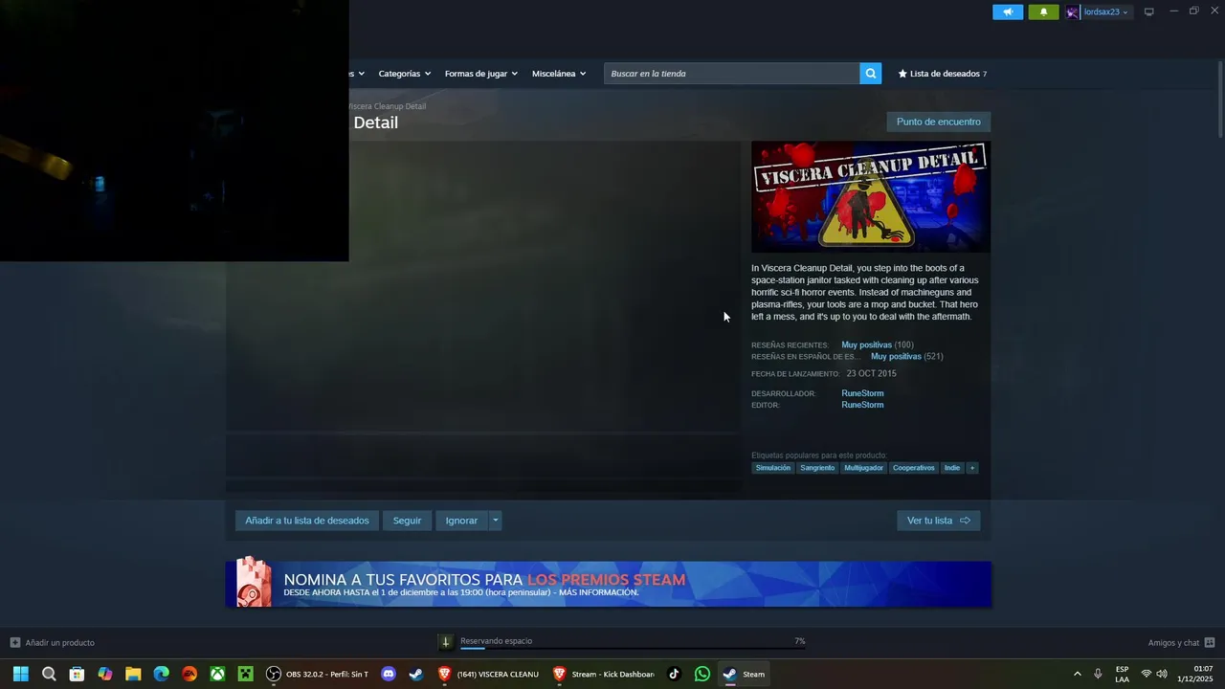The width and height of the screenshot is (1225, 689).
Task: Open Discord from taskbar
Action: pos(388,674)
